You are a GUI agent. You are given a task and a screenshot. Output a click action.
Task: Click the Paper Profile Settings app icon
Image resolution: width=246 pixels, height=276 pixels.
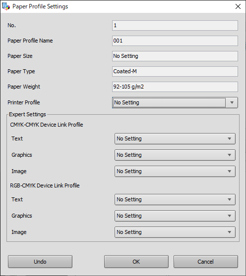(x=6, y=6)
